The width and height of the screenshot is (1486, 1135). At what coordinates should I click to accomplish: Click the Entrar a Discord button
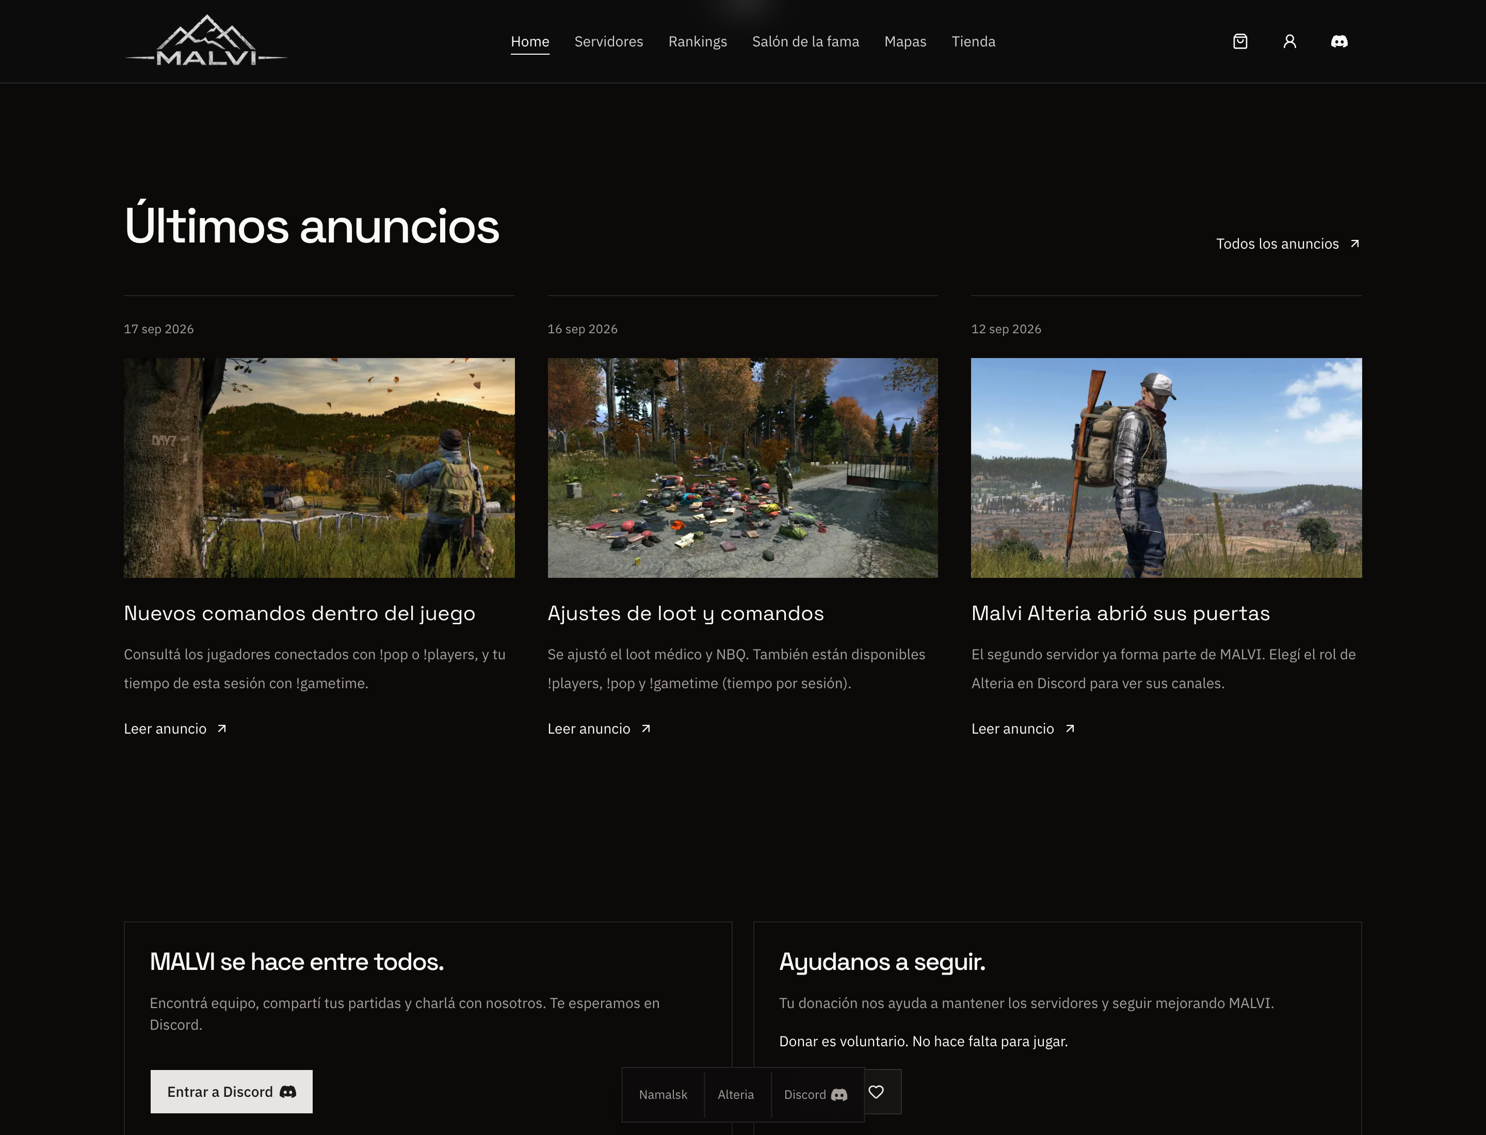(231, 1092)
